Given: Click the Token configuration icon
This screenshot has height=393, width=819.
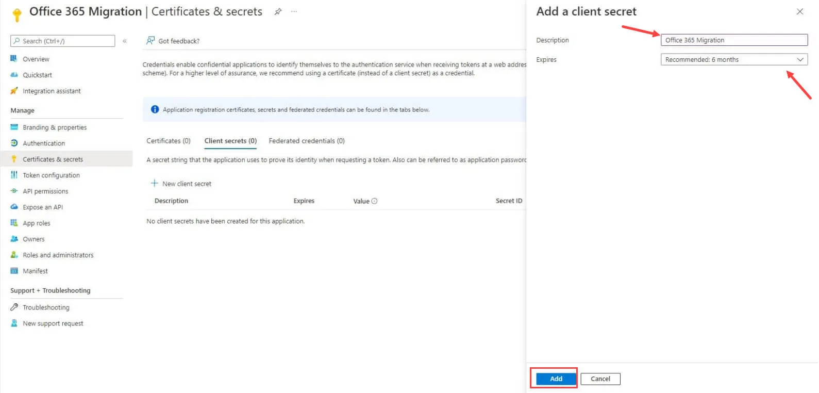Looking at the screenshot, I should point(14,175).
